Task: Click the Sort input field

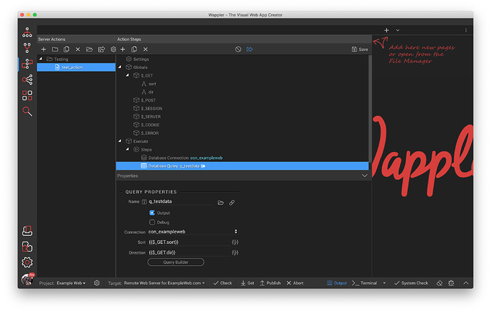Action: (x=189, y=242)
